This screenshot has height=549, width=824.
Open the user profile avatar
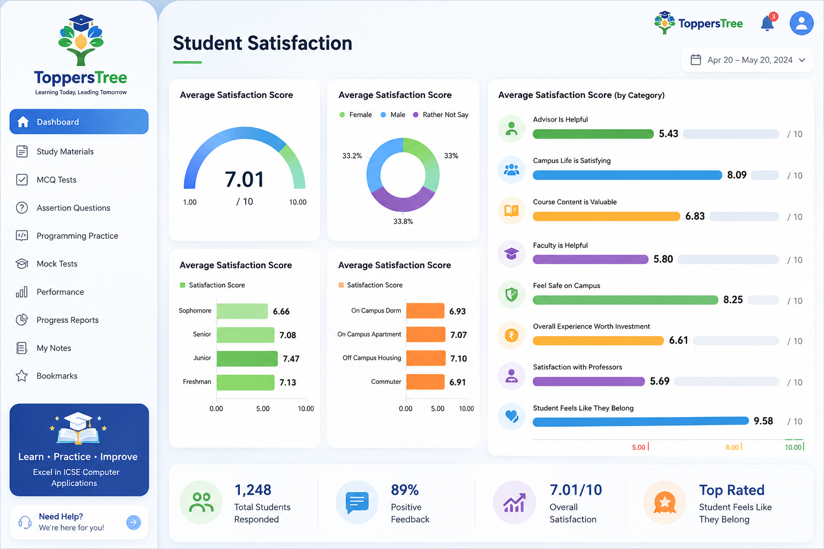tap(801, 23)
